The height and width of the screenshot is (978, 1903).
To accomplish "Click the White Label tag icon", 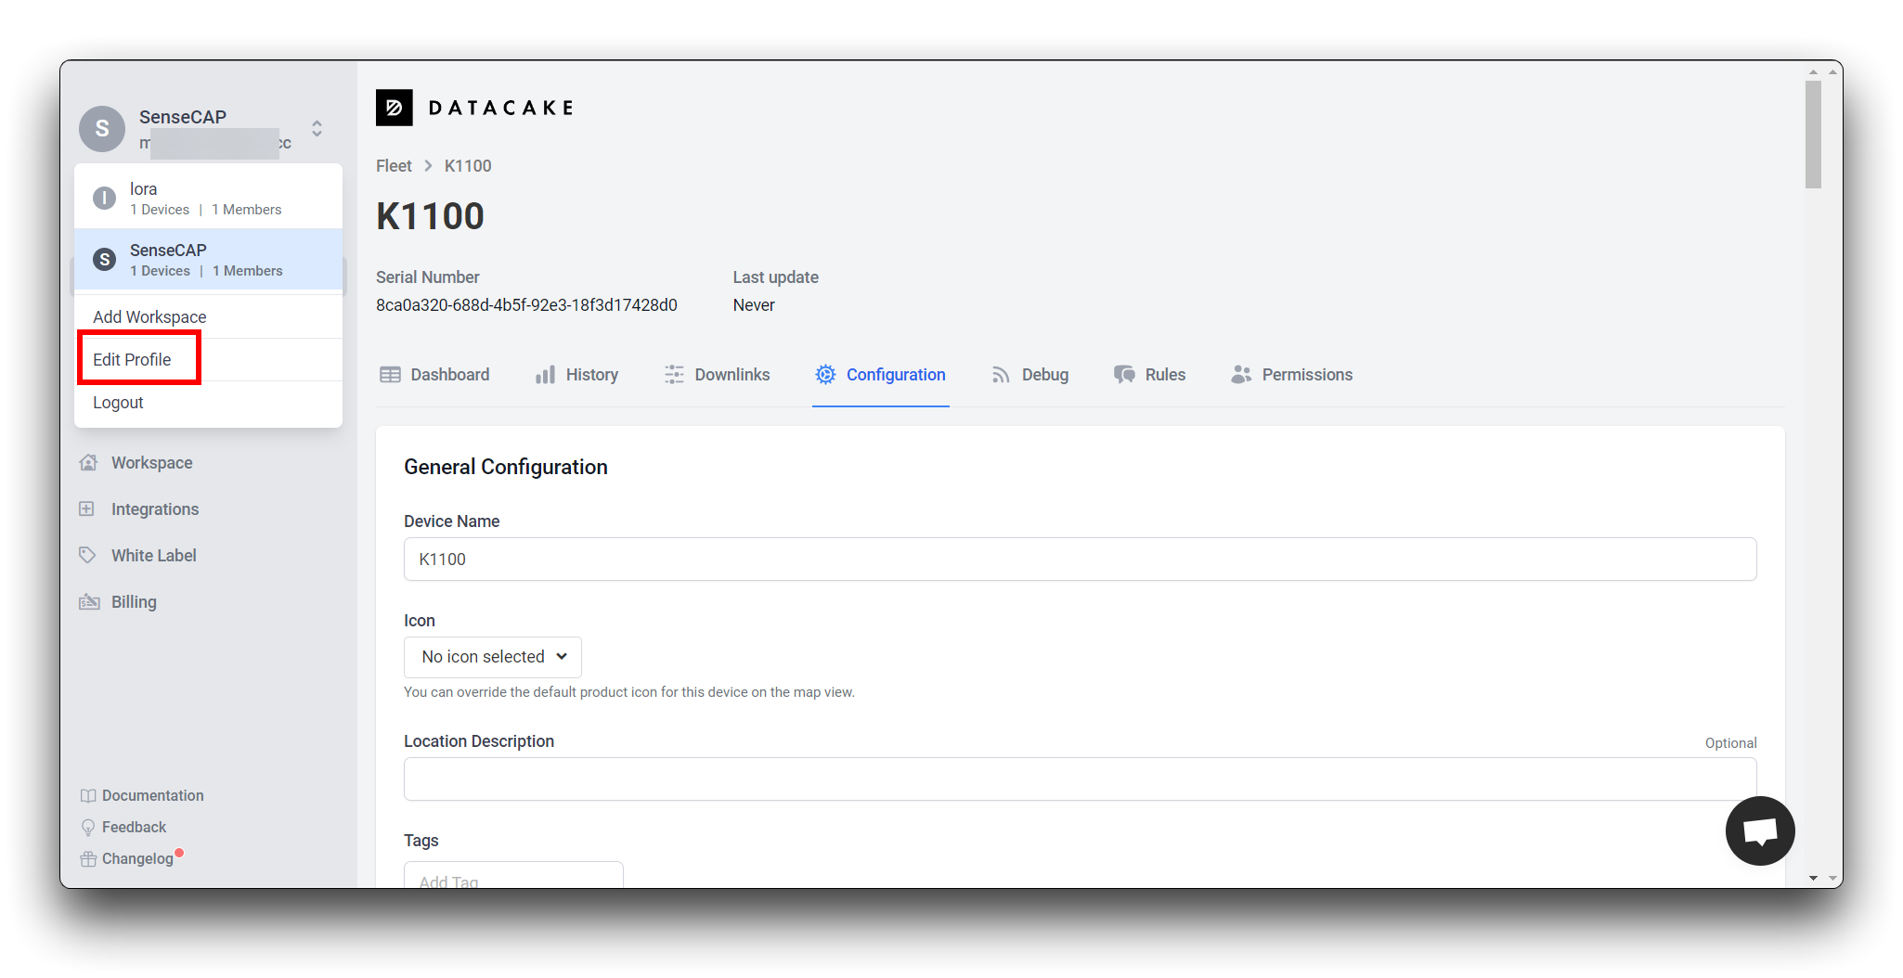I will tap(87, 555).
